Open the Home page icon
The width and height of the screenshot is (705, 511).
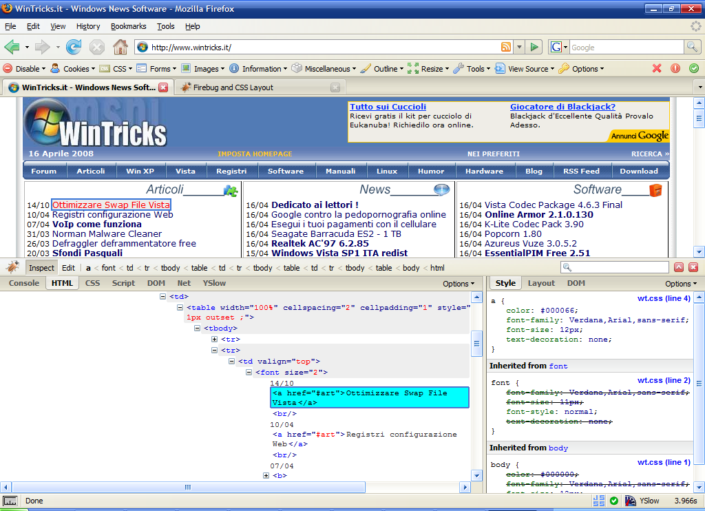tap(120, 47)
